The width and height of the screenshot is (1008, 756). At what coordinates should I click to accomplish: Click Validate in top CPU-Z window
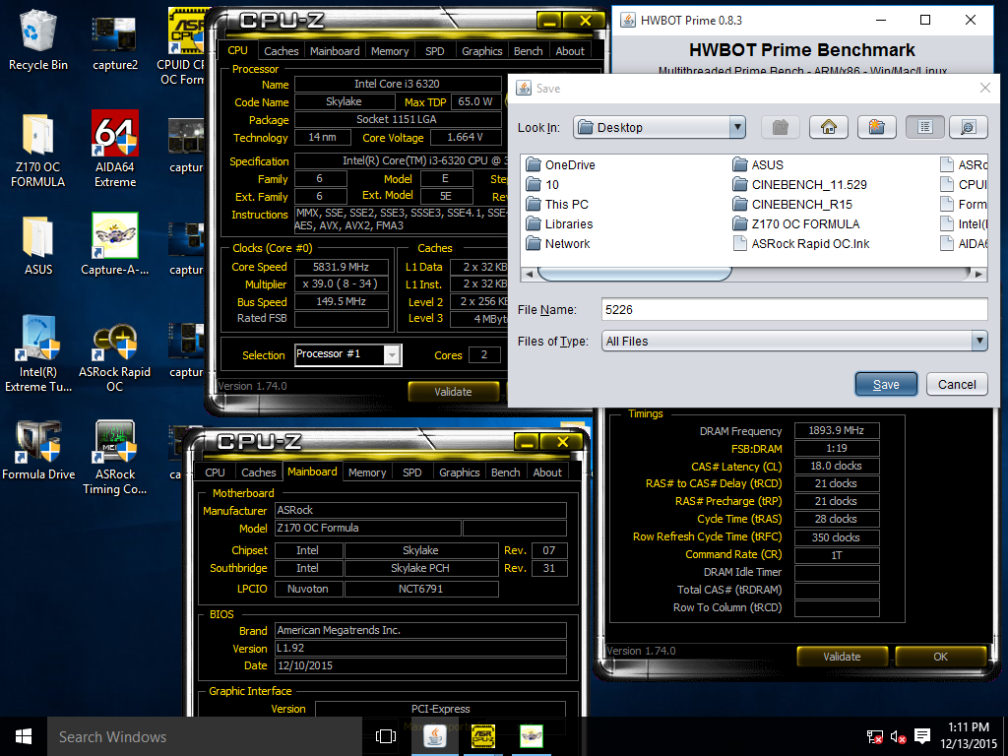(453, 392)
